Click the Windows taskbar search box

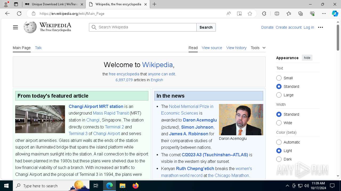point(51,186)
